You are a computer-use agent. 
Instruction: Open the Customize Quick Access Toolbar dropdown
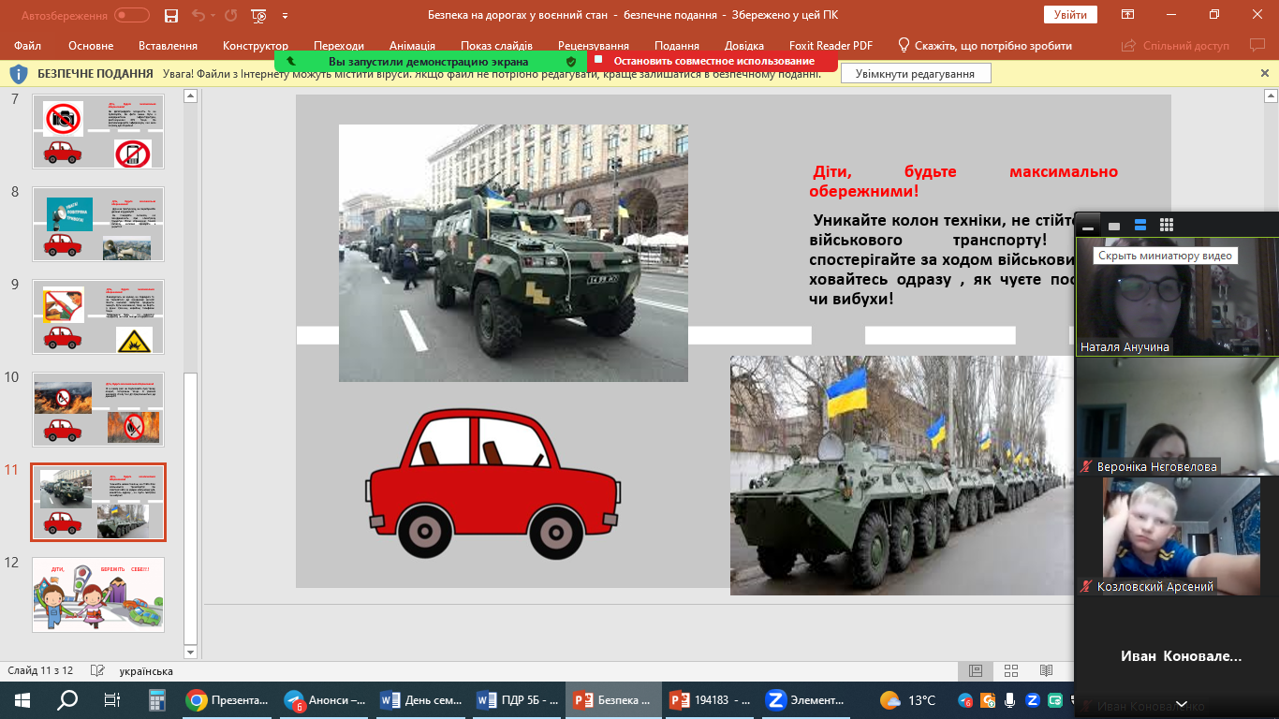click(x=285, y=16)
